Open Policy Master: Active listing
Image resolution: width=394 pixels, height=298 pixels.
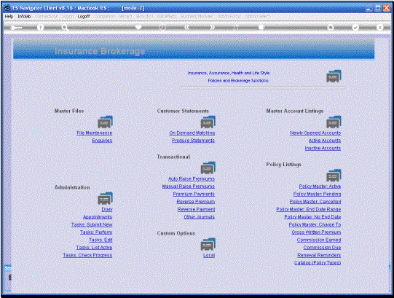coord(320,187)
